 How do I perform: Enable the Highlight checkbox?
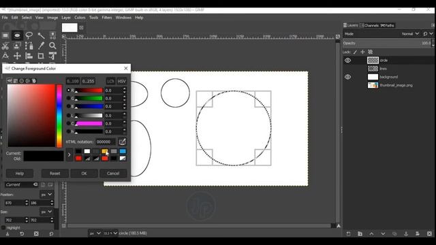pos(3,227)
